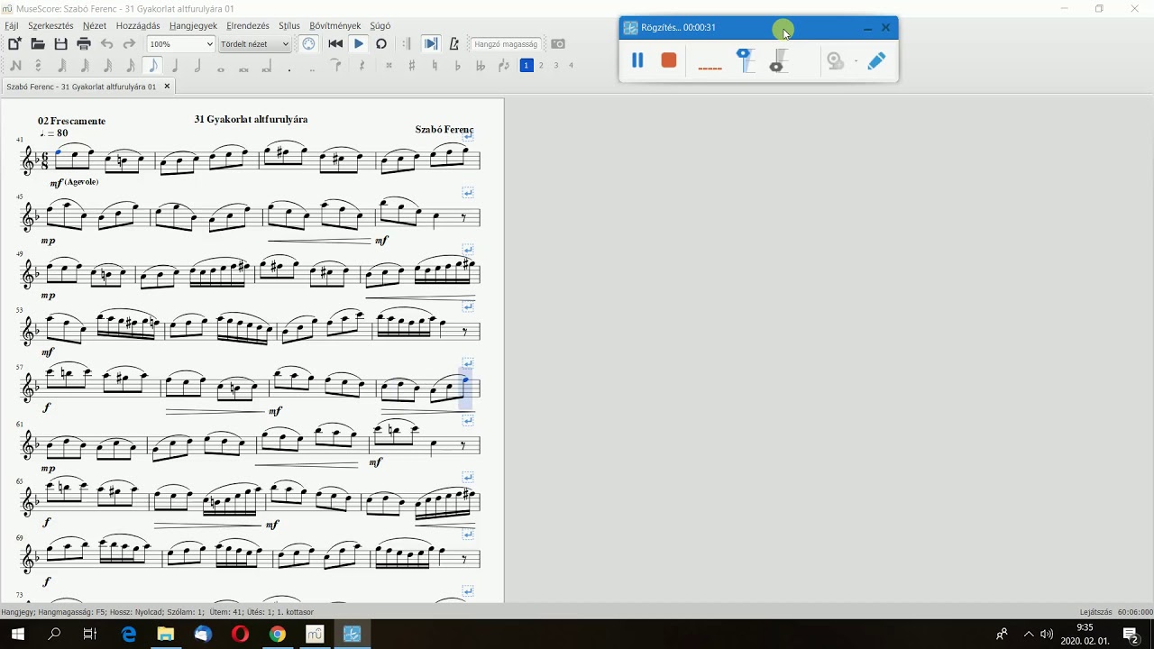1154x649 pixels.
Task: Undo the last action
Action: 106,43
